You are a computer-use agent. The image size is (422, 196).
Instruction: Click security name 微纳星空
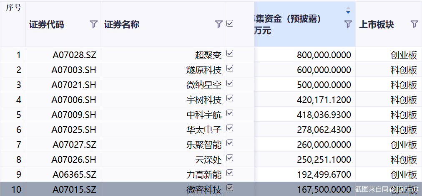[x=204, y=85]
